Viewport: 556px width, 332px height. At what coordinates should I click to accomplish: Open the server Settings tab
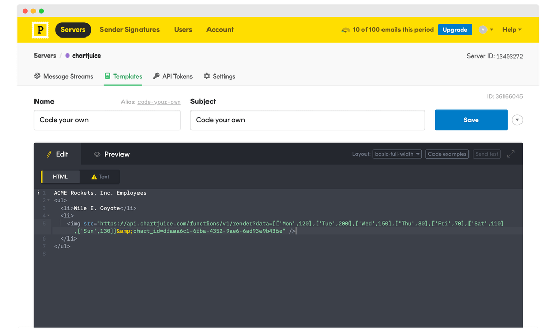(219, 76)
